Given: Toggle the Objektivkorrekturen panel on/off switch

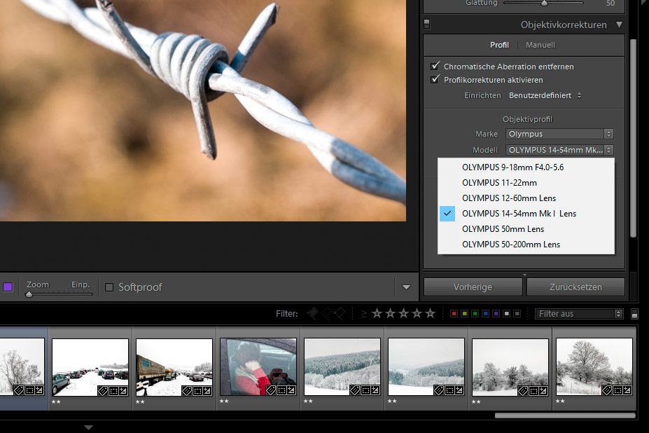Looking at the screenshot, I should (x=427, y=24).
